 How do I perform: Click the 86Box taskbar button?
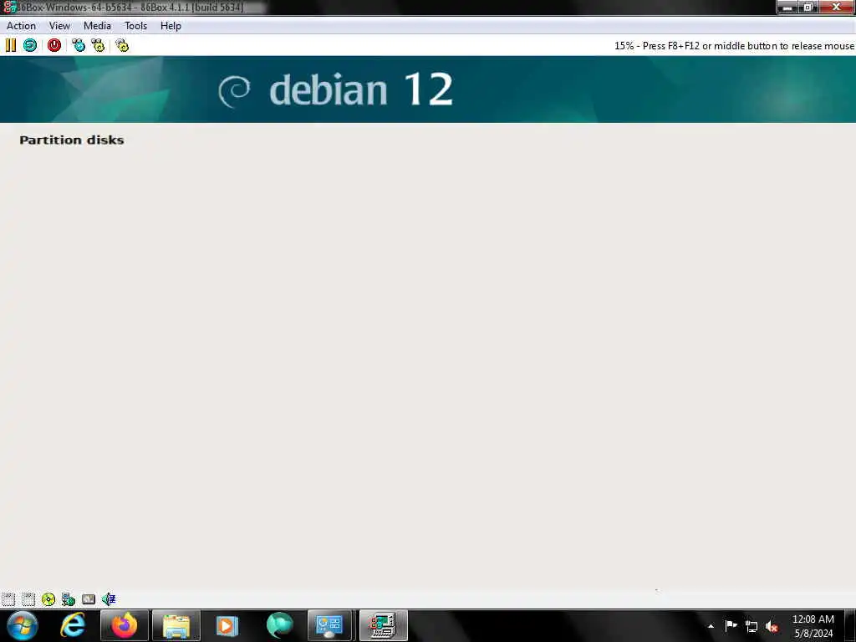383,625
